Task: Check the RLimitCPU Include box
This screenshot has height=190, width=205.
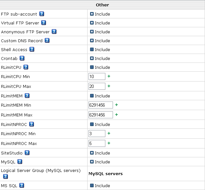Action: click(92, 67)
